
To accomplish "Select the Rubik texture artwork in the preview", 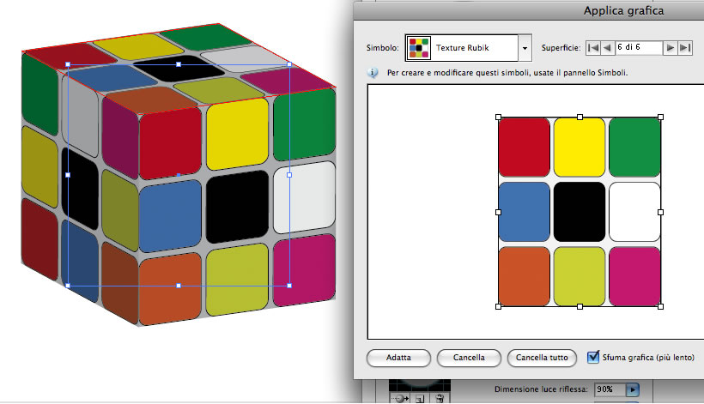I will pos(580,212).
